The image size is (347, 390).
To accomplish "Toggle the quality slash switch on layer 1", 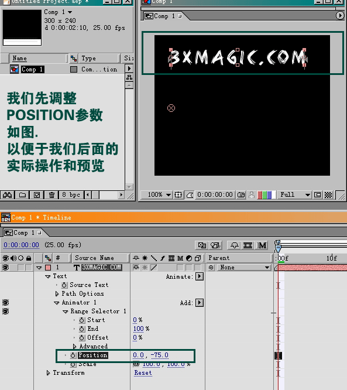I will 154,268.
